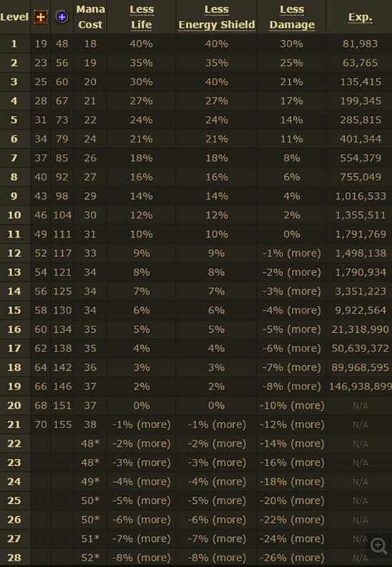Click the -26% (more) damage cell

tap(292, 558)
